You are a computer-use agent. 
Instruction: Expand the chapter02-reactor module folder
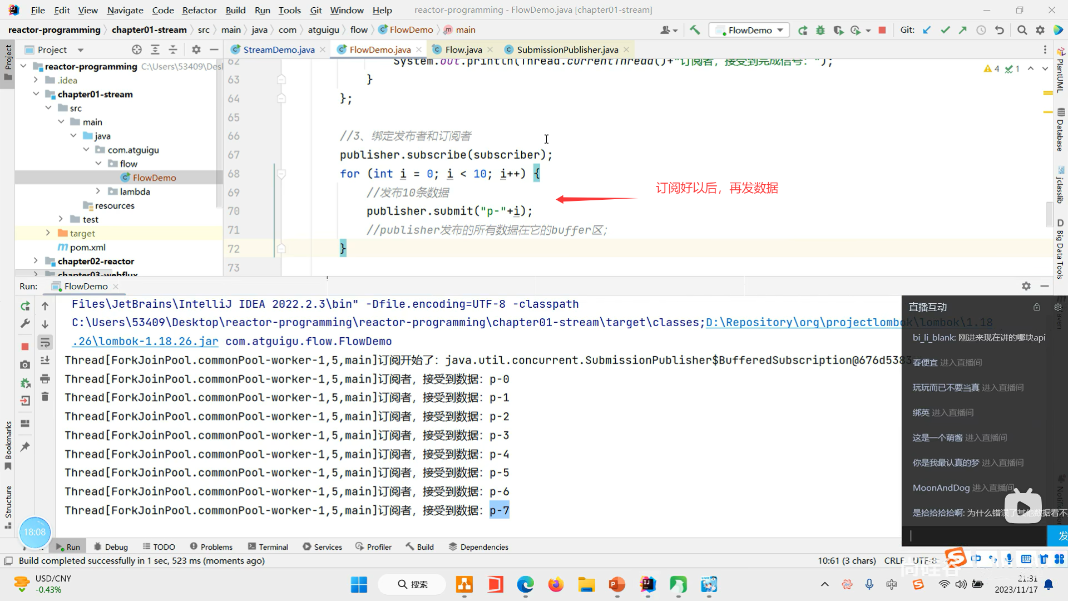(36, 261)
